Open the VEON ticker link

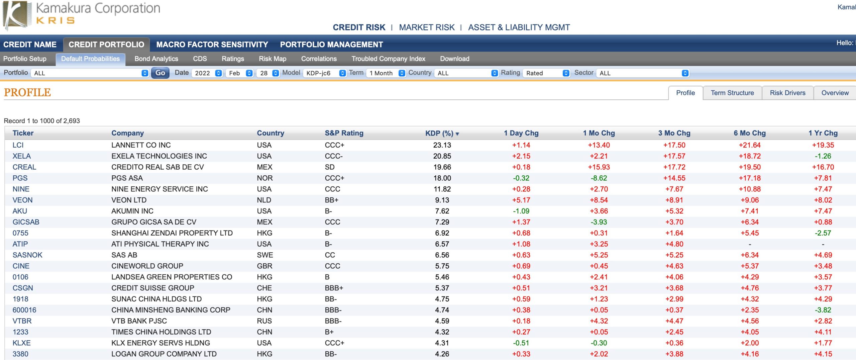pyautogui.click(x=22, y=200)
